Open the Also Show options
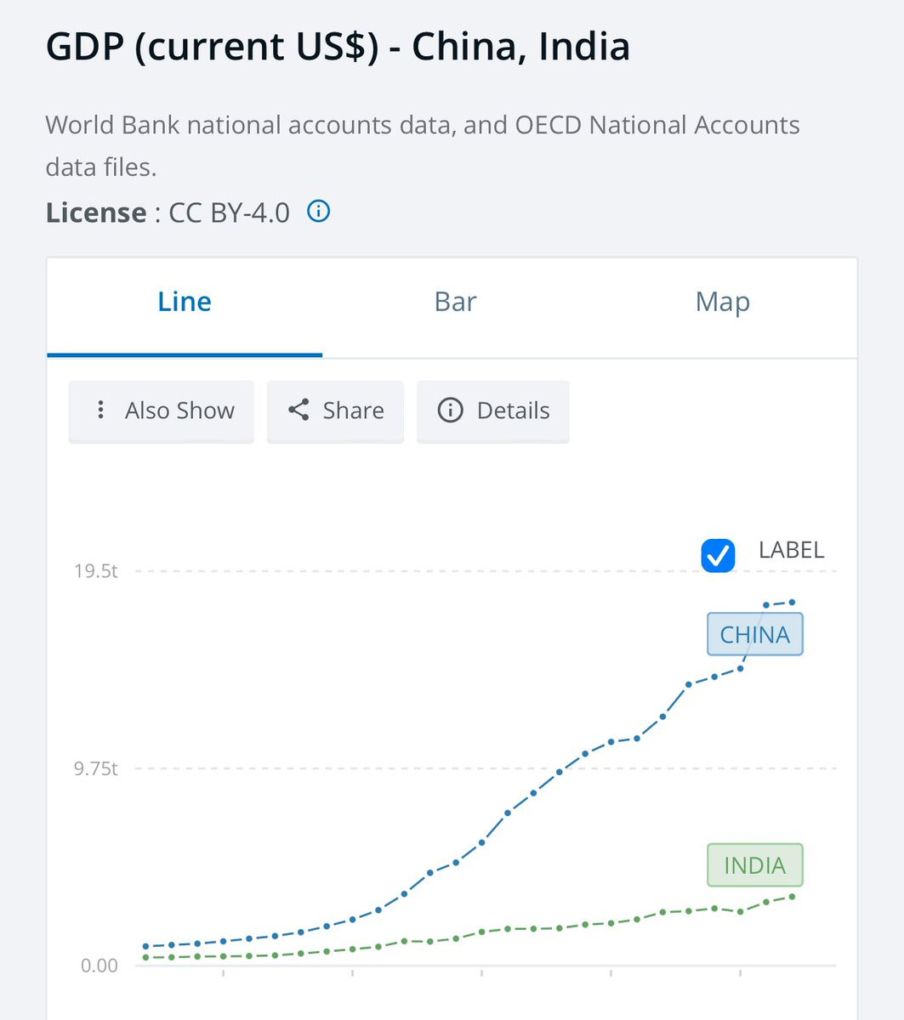Viewport: 904px width, 1020px height. click(161, 411)
